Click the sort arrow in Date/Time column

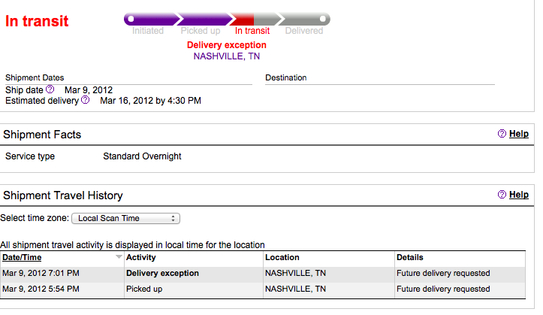pyautogui.click(x=118, y=257)
